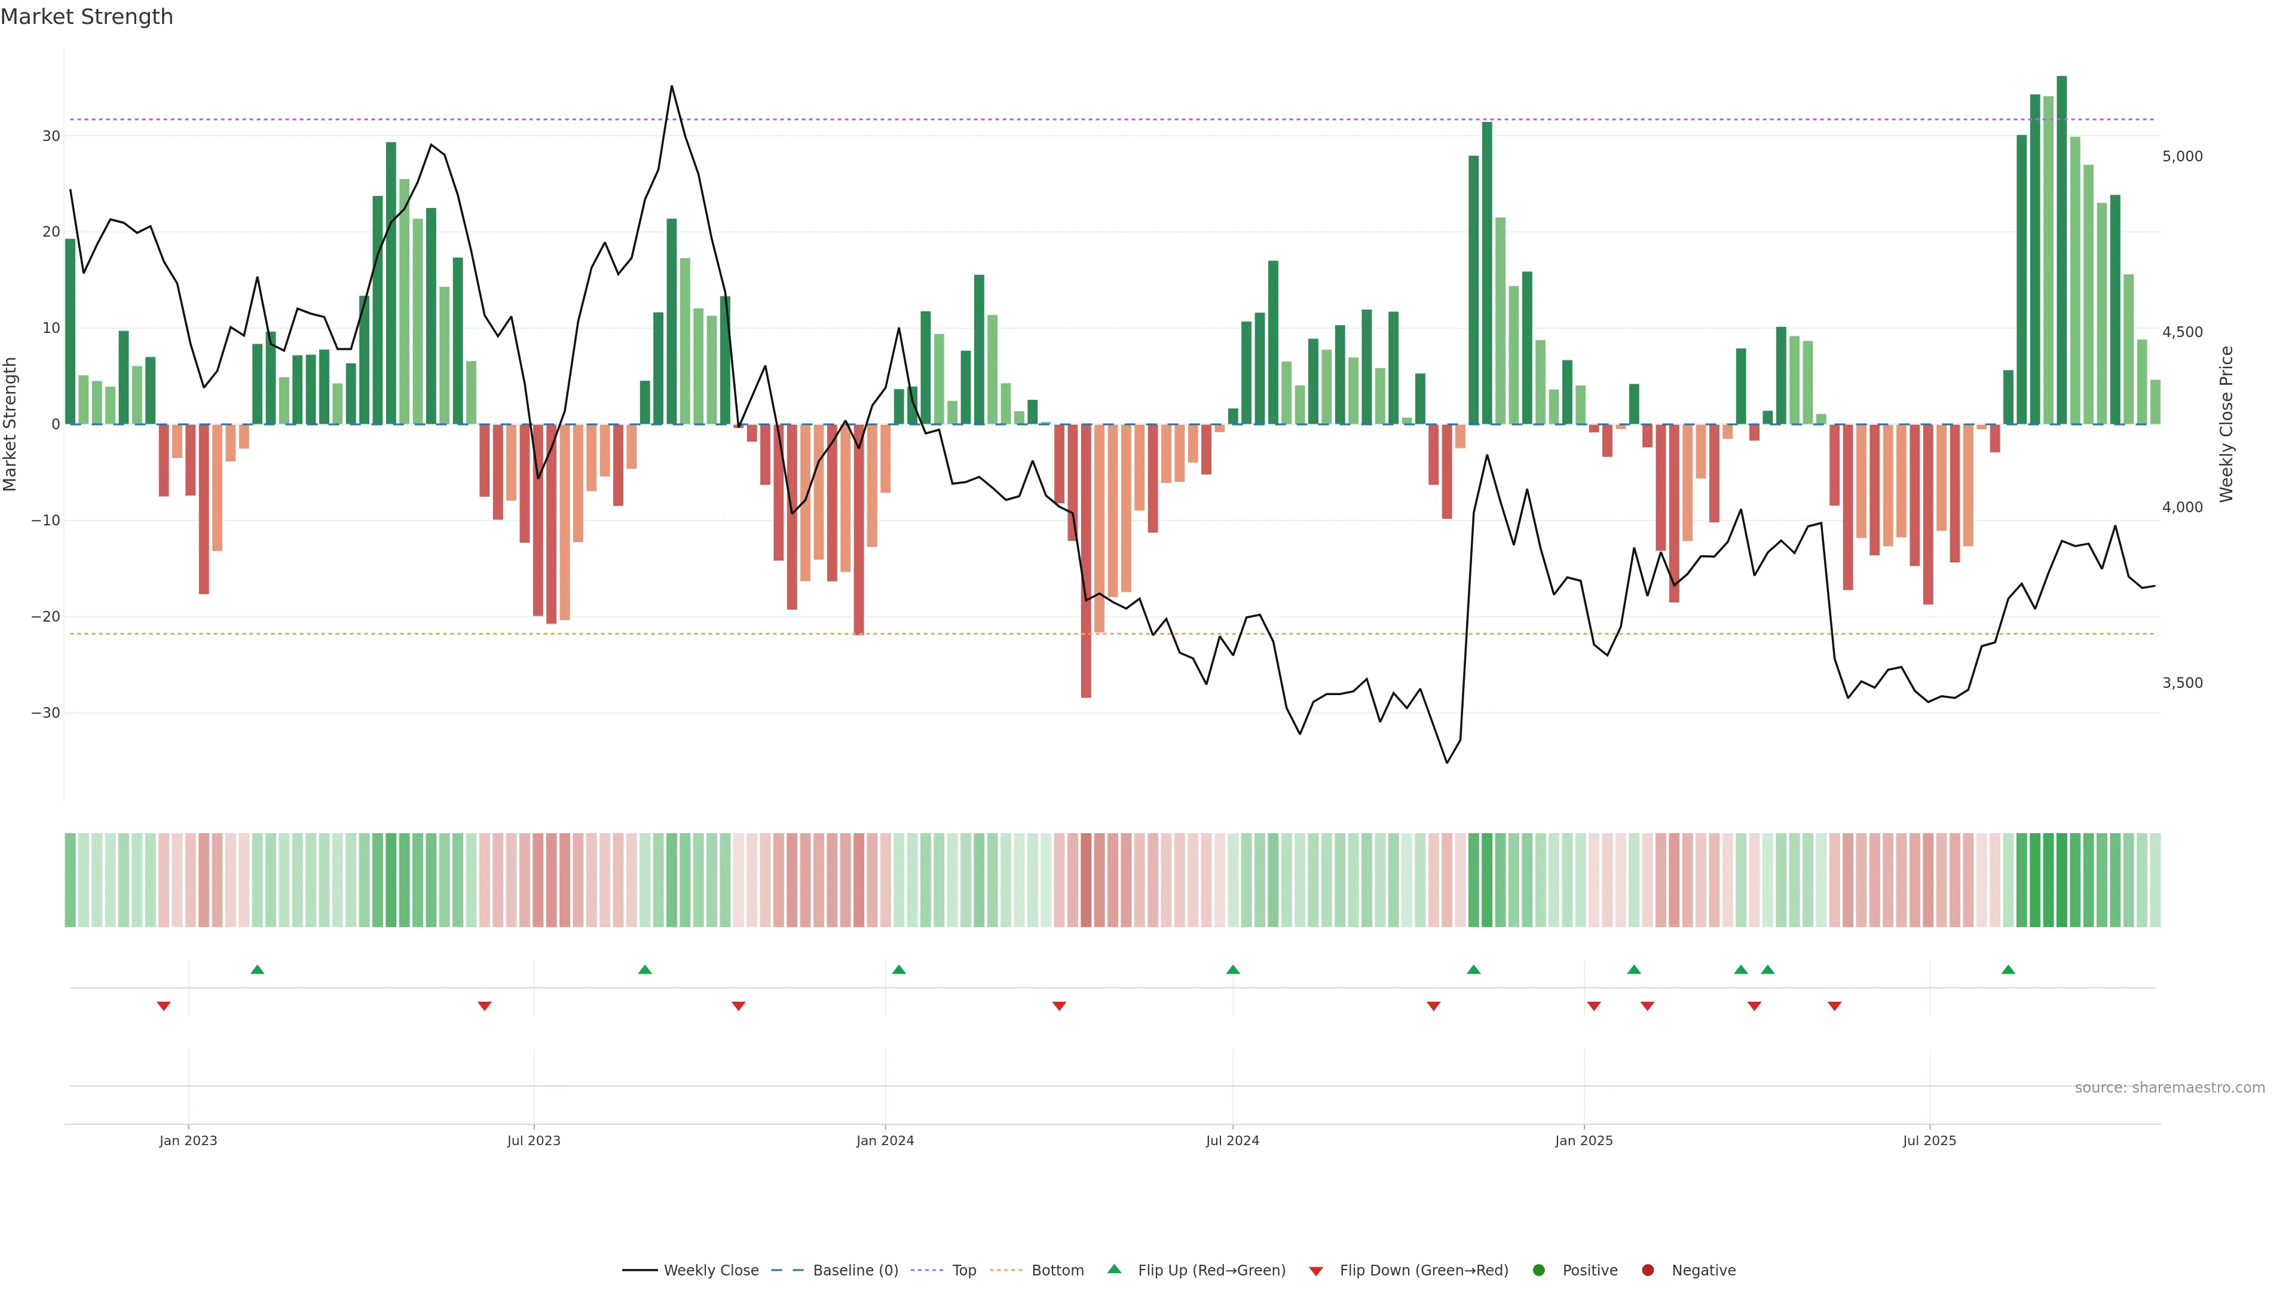The image size is (2295, 1291).
Task: Click the Top purple dotted legend icon
Action: pyautogui.click(x=926, y=1269)
